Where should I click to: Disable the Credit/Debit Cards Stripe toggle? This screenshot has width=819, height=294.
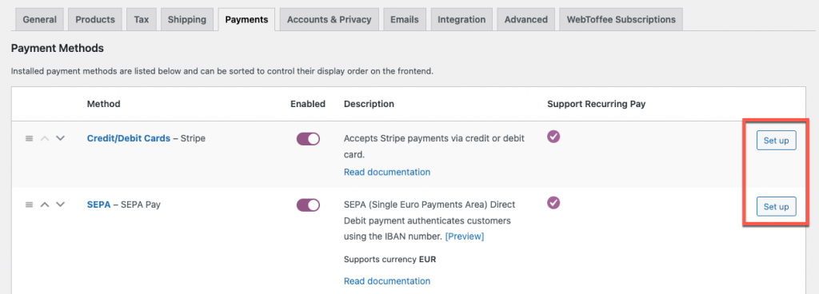click(x=308, y=139)
